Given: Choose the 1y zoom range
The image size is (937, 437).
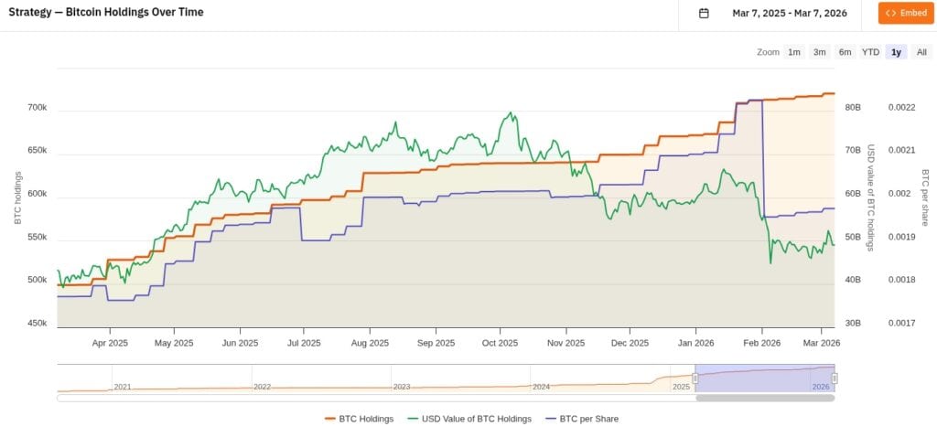Looking at the screenshot, I should (896, 52).
